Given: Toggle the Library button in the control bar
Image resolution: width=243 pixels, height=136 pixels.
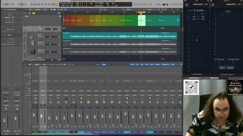Looking at the screenshot, I should (x=3, y=5).
